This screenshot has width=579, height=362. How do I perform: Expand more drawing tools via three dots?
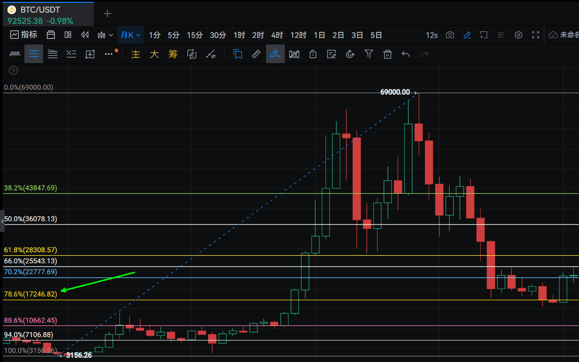pyautogui.click(x=109, y=54)
